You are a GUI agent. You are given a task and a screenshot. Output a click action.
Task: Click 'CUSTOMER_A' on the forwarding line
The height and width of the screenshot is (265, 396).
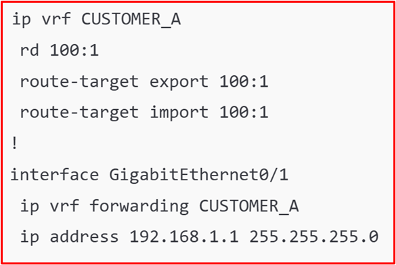click(248, 205)
